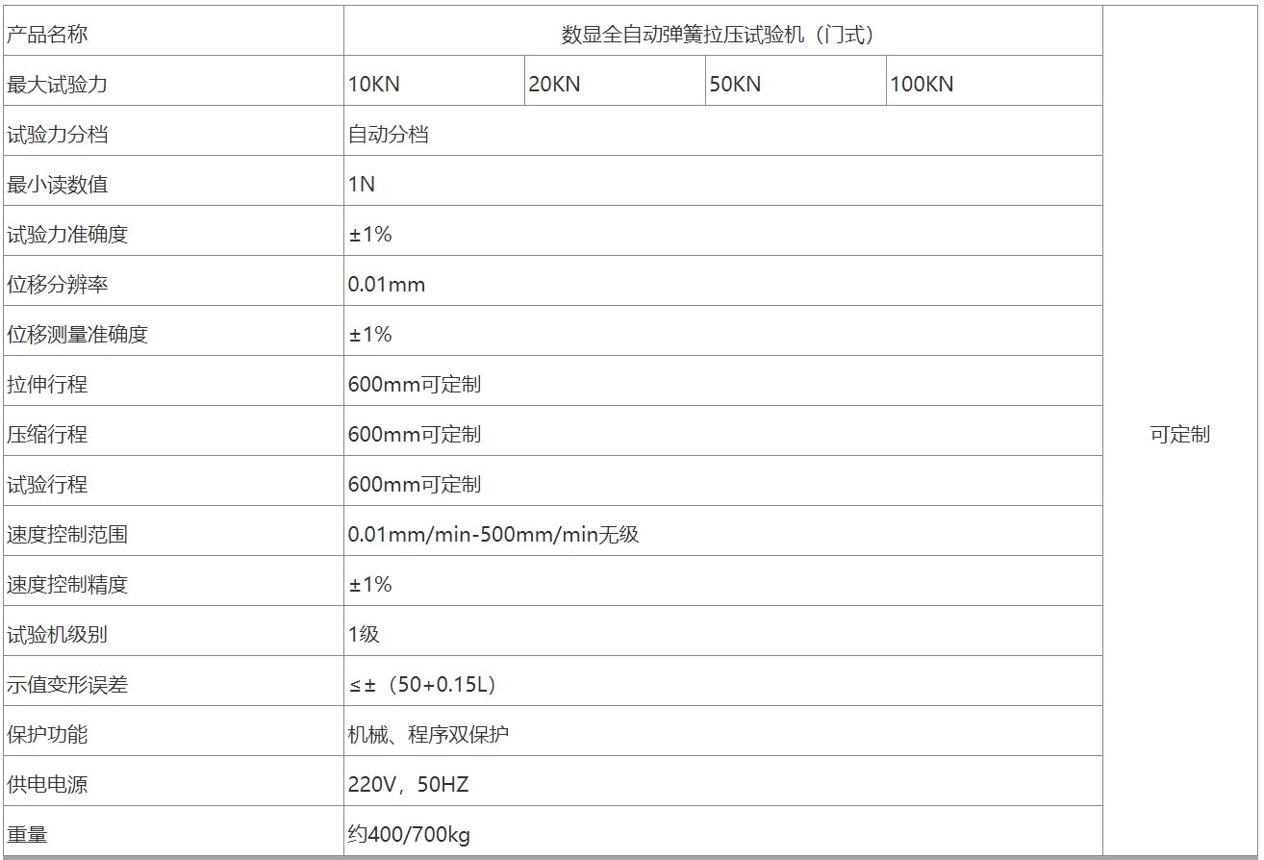1264x860 pixels.
Task: Click the 约400/700kg weight value
Action: tap(409, 835)
